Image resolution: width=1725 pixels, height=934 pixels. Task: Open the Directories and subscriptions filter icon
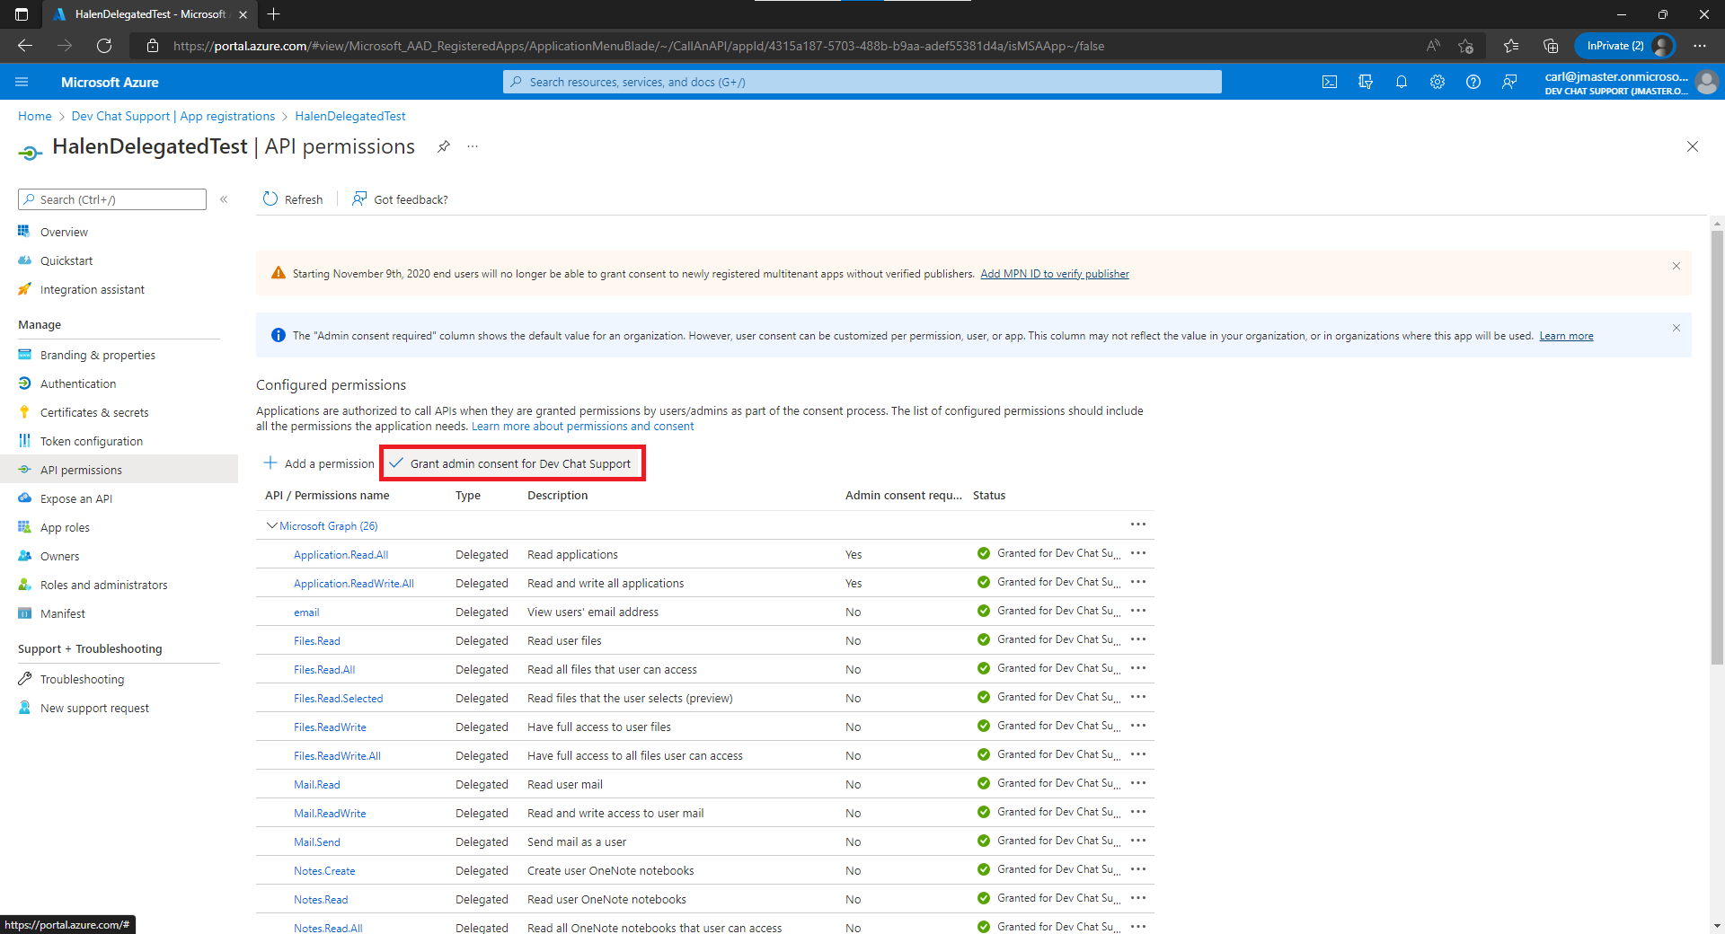click(1366, 82)
